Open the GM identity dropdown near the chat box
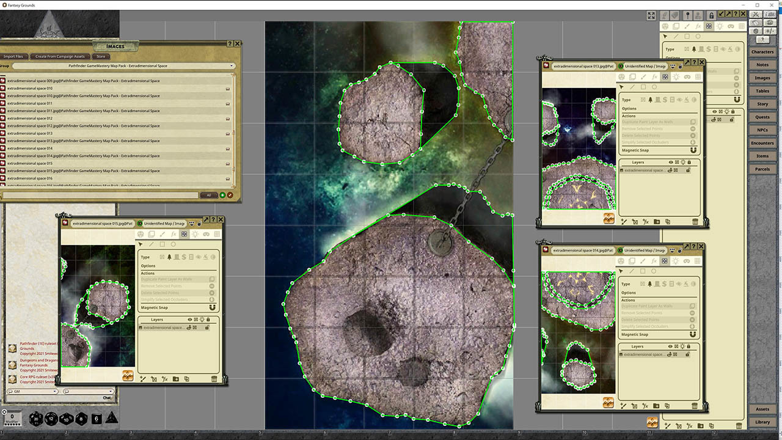Viewport: 782px width, 440px height. tap(54, 391)
